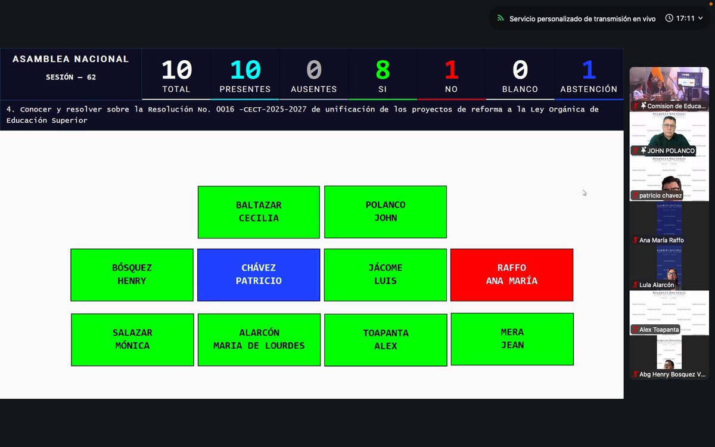Click muted mic icon beside patricio chavez
The height and width of the screenshot is (447, 715).
pos(636,195)
